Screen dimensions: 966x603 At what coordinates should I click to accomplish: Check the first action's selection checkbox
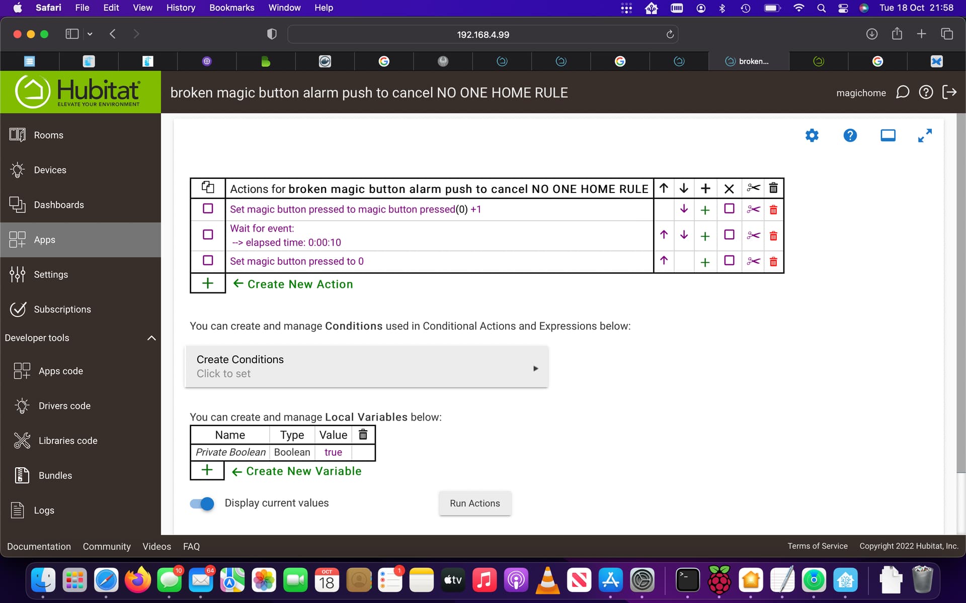pyautogui.click(x=208, y=209)
